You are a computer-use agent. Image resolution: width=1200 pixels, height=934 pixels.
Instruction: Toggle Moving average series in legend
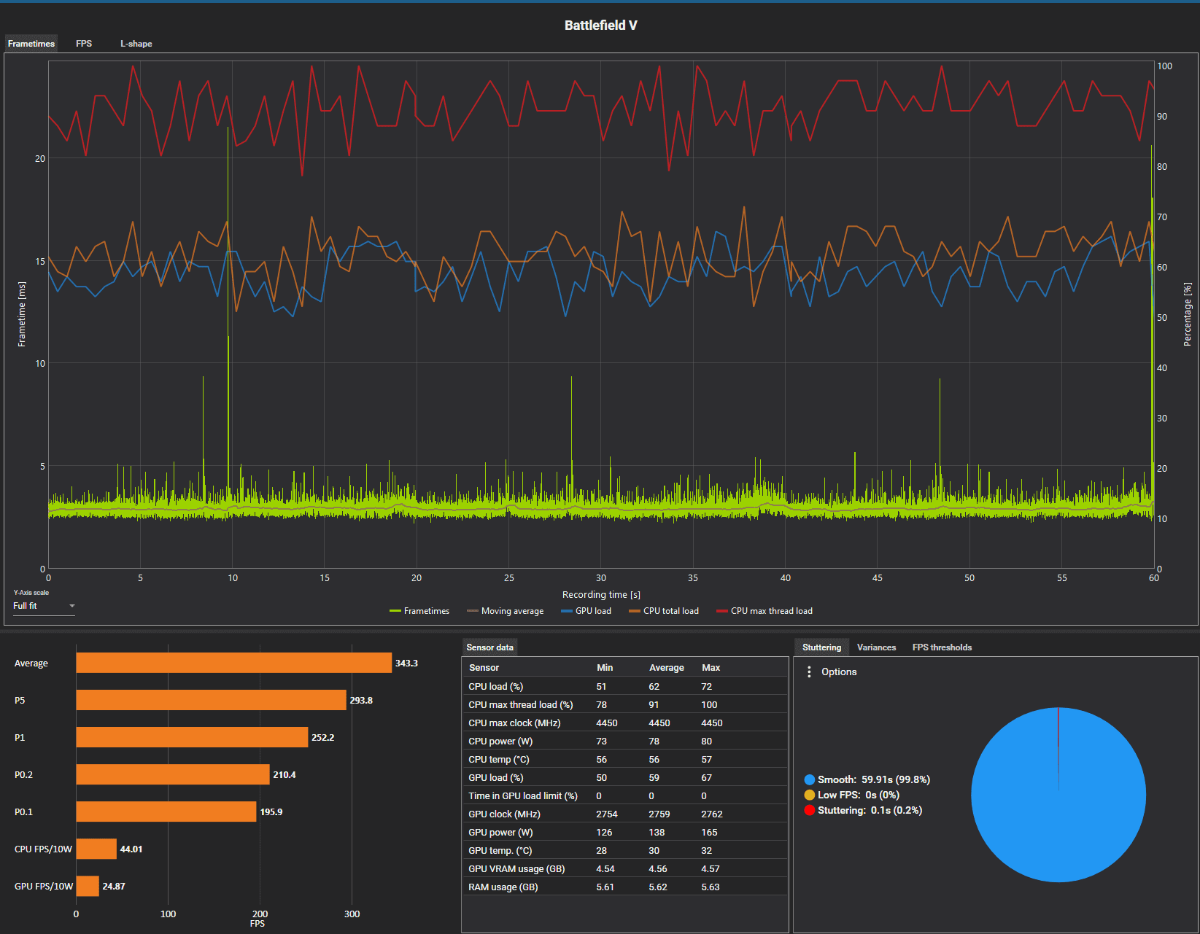pos(505,611)
